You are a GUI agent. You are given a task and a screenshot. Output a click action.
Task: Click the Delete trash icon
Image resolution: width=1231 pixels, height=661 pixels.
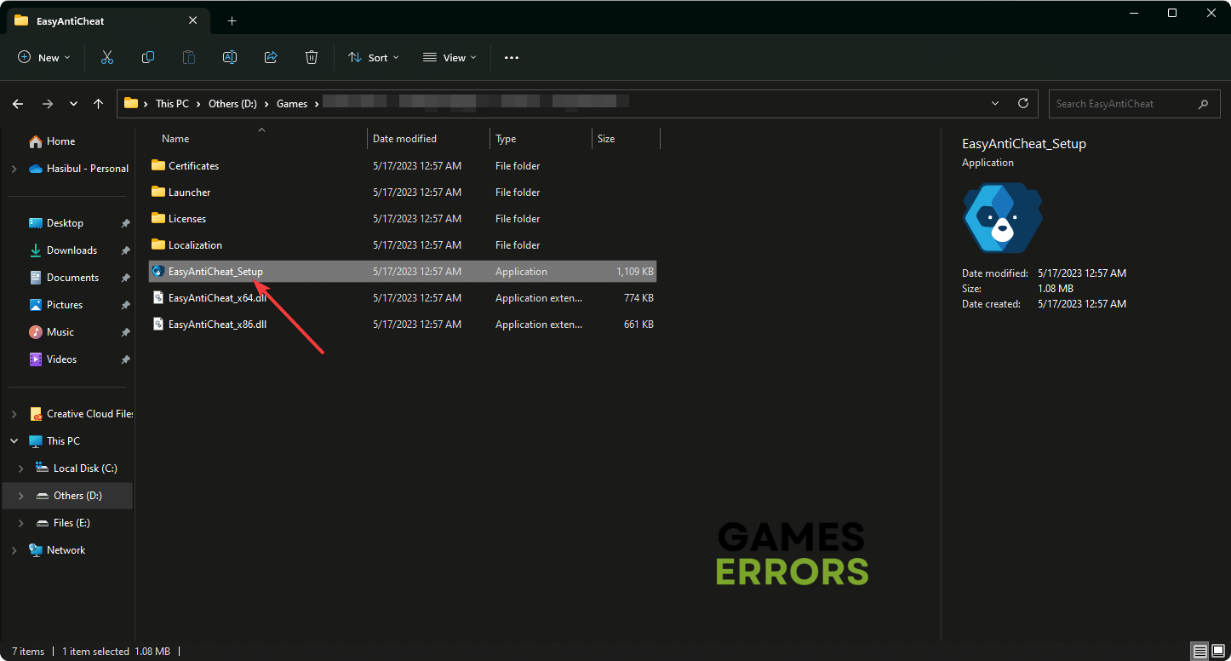click(312, 57)
